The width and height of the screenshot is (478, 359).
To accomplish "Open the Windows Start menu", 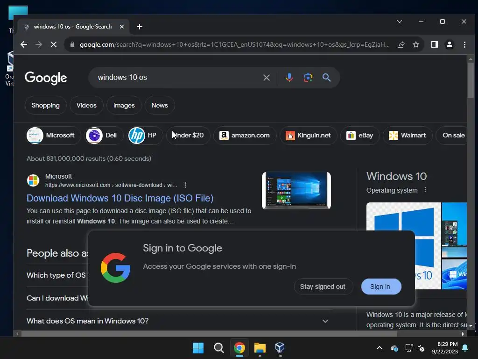I will point(198,348).
